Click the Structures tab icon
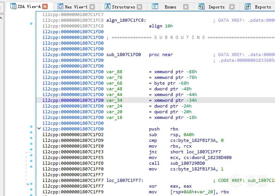Image resolution: width=275 pixels, height=196 pixels. coord(107,7)
